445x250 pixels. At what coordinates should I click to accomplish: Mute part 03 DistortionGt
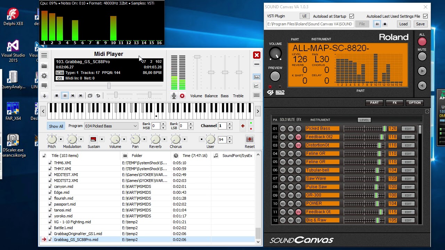[x=291, y=145]
